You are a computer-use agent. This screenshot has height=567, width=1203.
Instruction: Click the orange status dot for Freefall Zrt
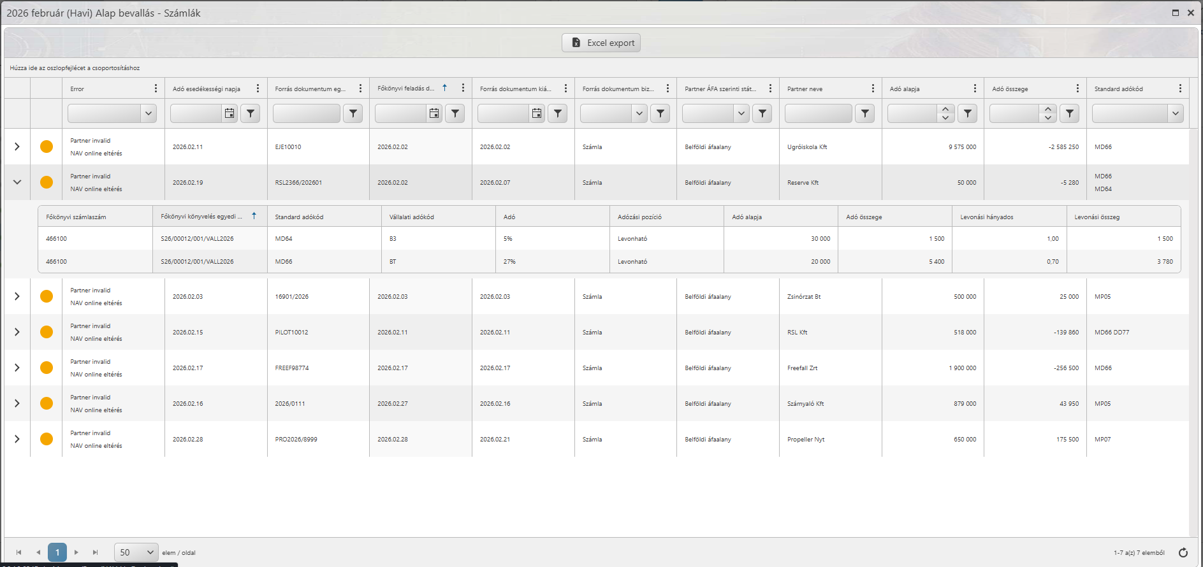pos(47,368)
